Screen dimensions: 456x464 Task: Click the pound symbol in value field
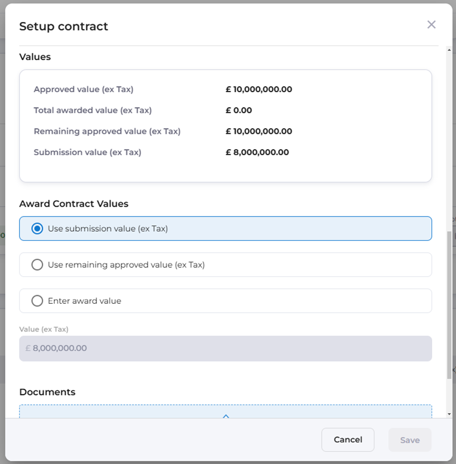pos(28,348)
